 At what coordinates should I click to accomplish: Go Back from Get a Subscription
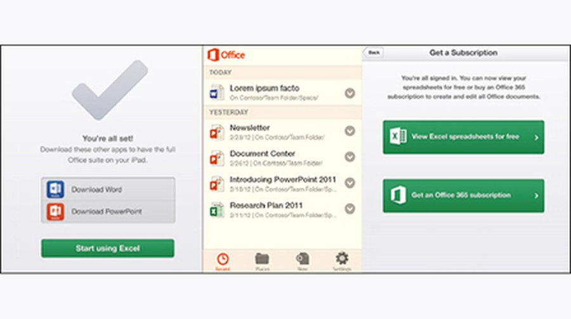[373, 53]
